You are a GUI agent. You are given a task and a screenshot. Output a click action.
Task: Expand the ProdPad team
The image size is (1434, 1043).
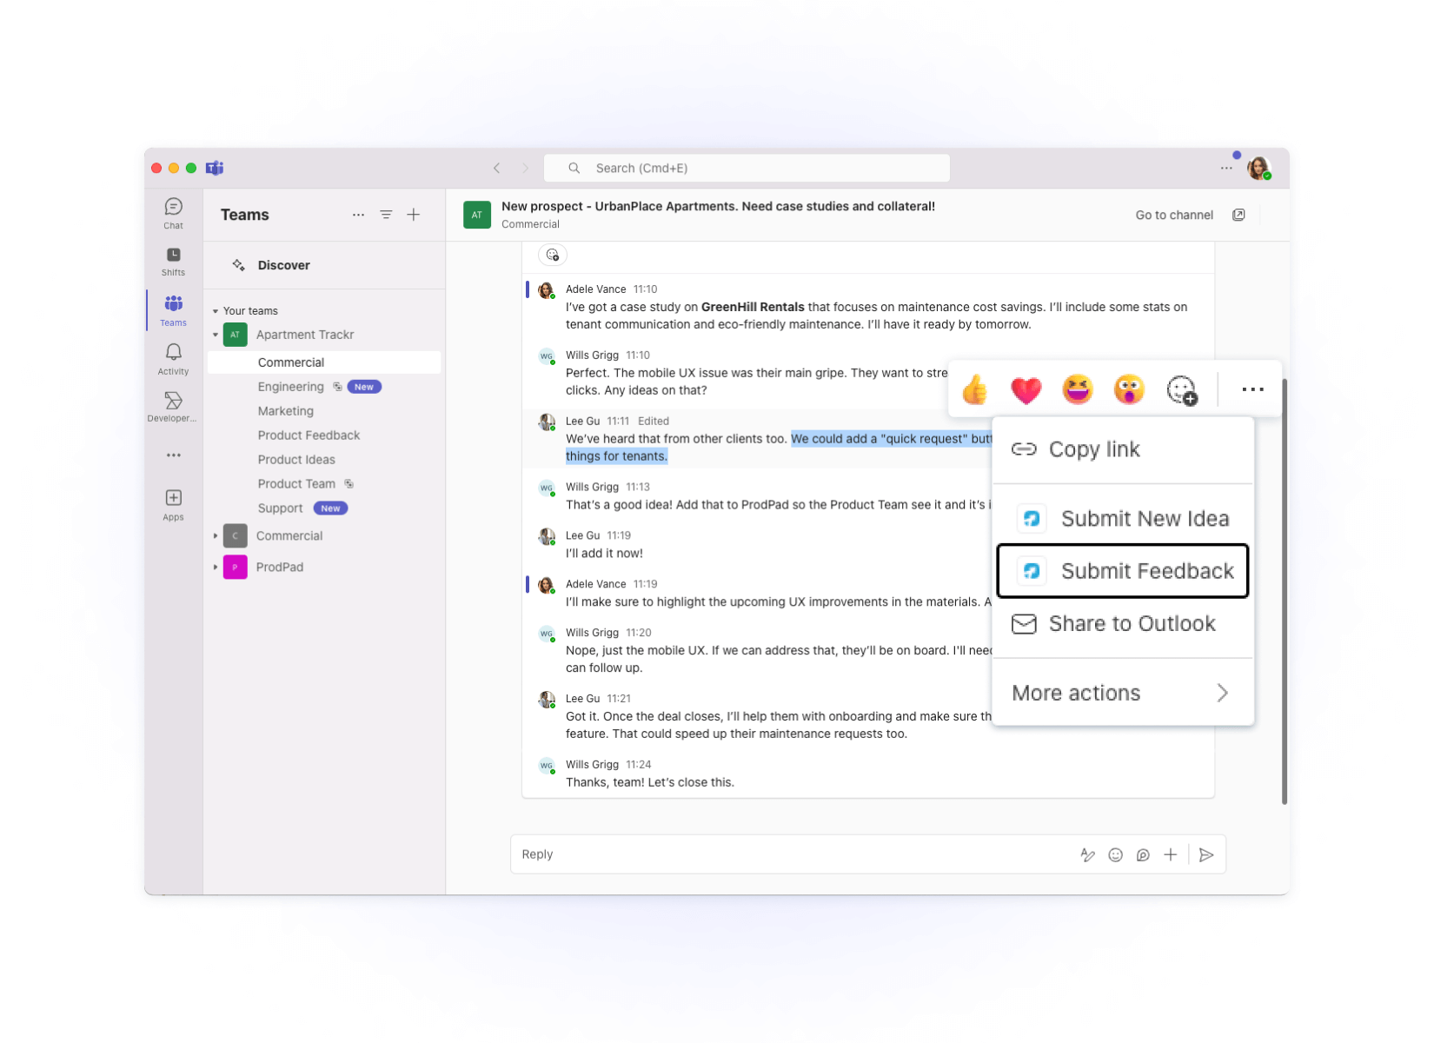(x=216, y=567)
